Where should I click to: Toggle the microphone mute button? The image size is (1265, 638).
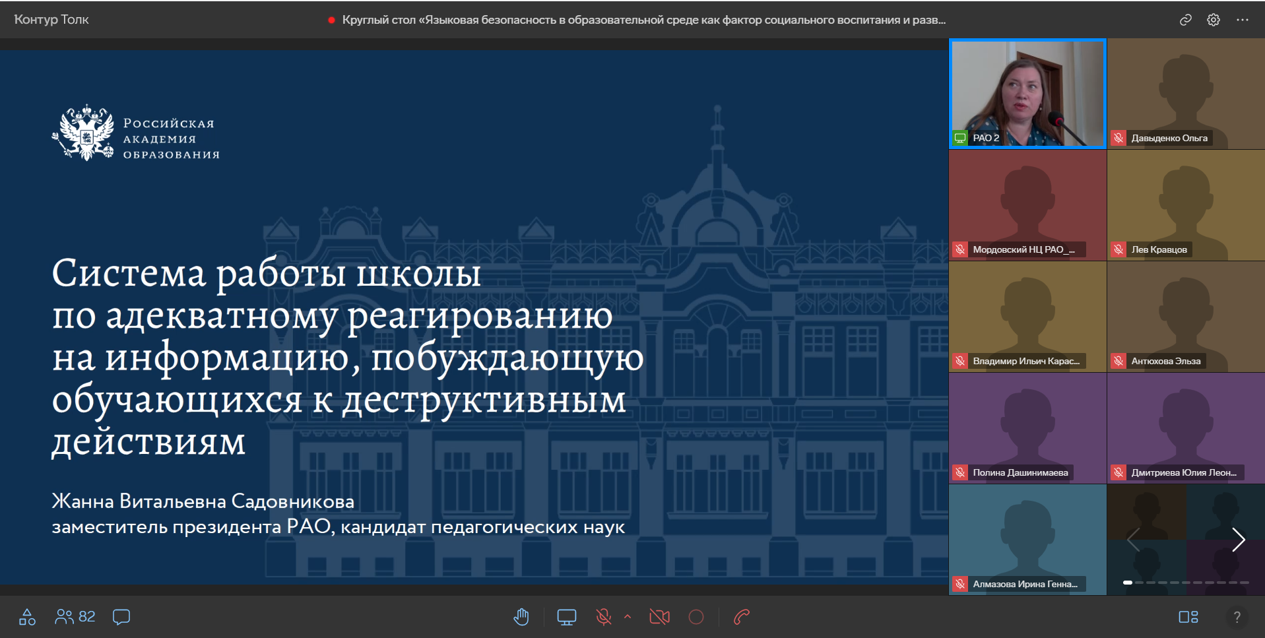click(x=603, y=617)
